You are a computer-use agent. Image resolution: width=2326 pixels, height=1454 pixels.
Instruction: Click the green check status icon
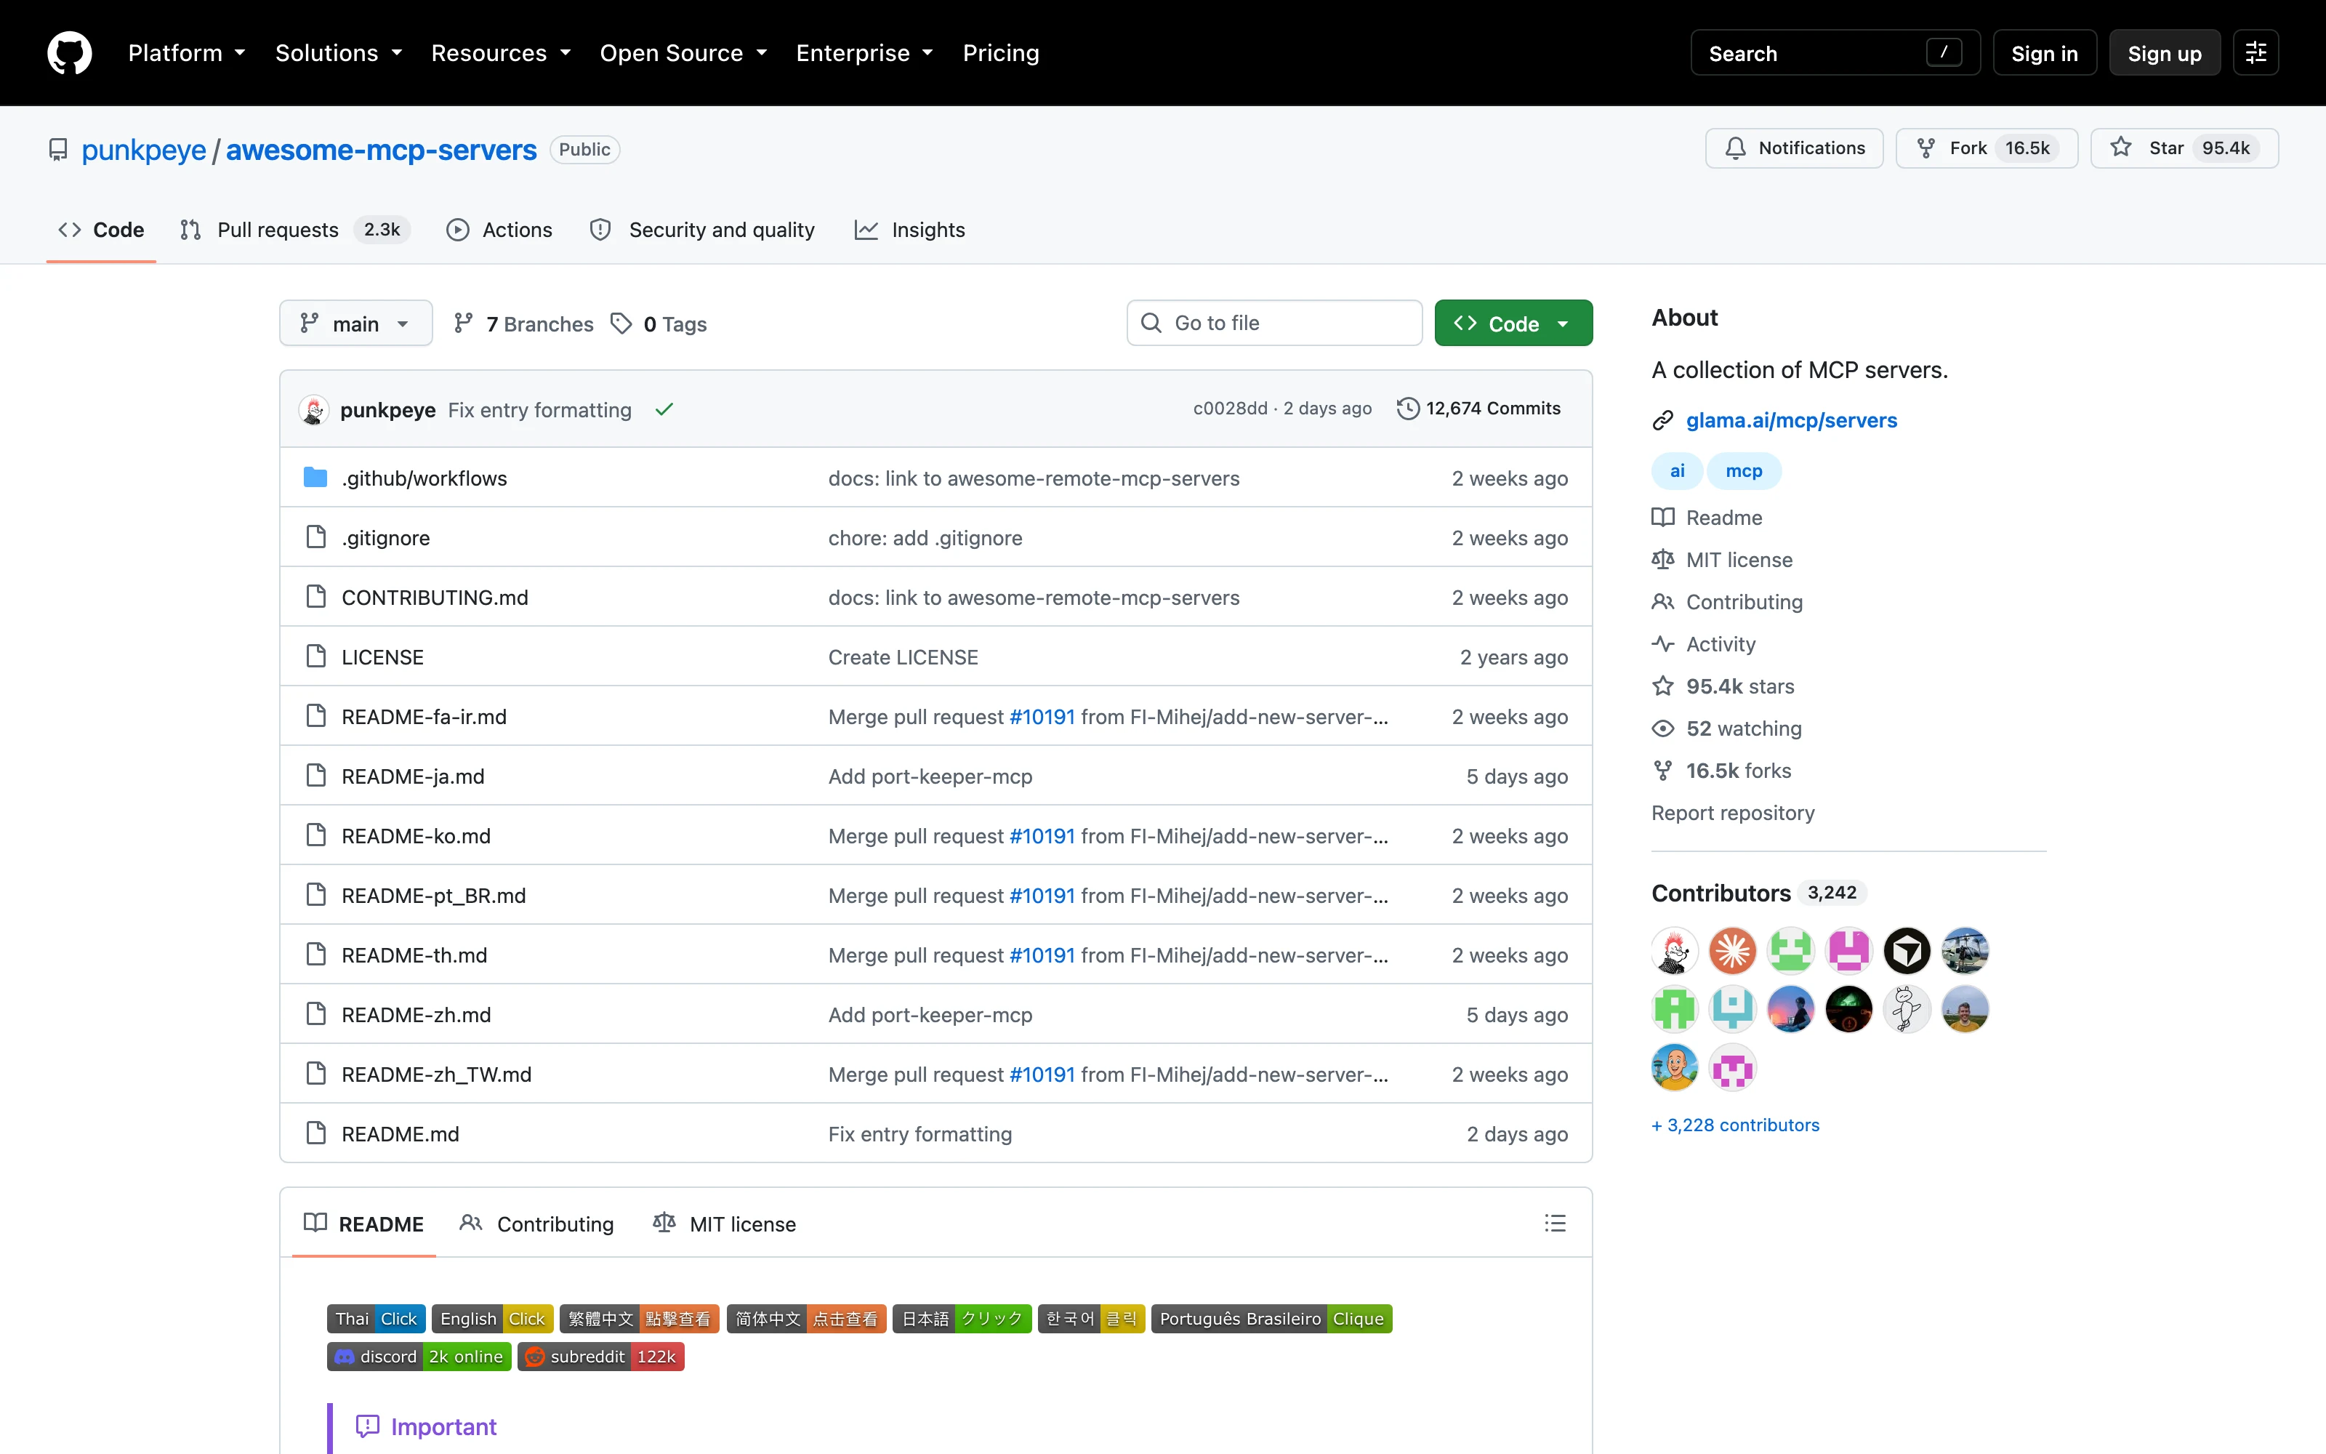coord(664,409)
